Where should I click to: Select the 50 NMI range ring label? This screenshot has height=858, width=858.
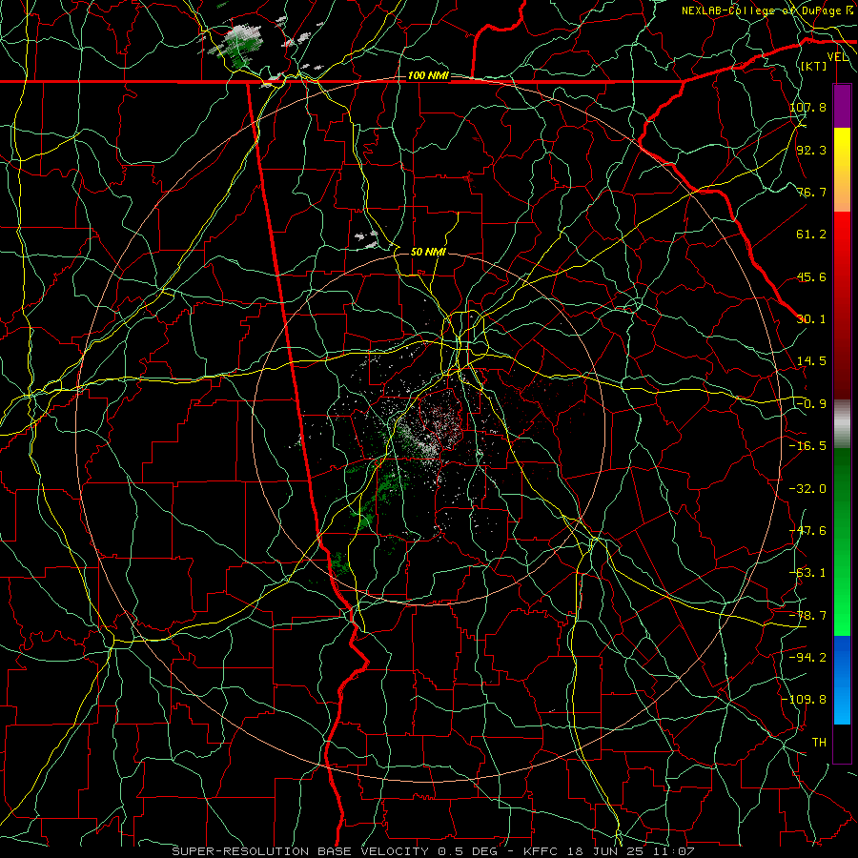click(x=428, y=252)
